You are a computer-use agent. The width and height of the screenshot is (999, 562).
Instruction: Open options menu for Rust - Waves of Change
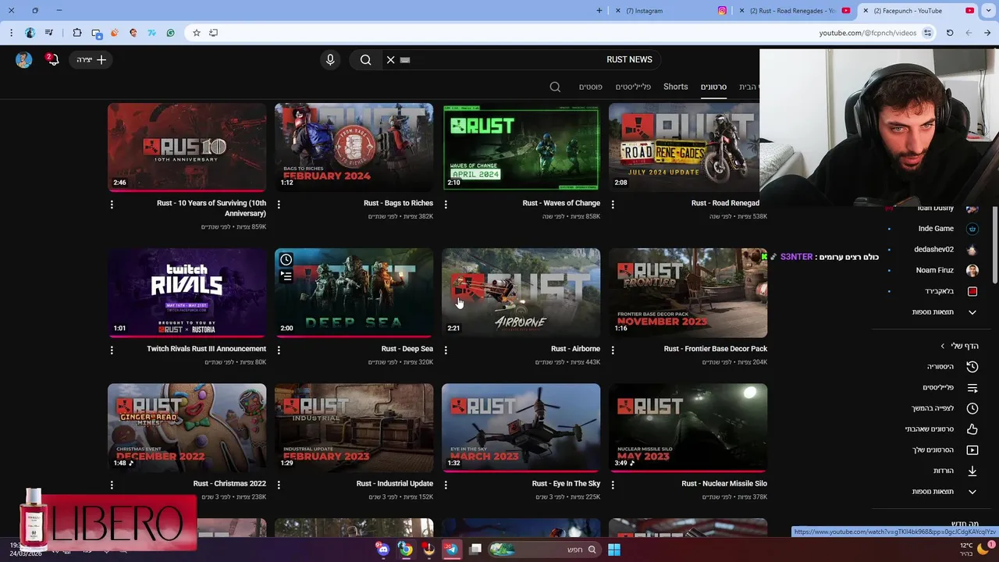446,204
